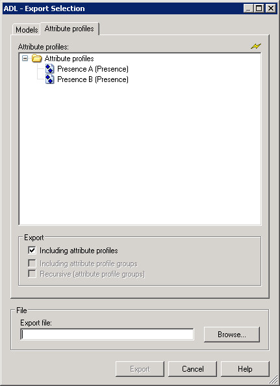This screenshot has height=386, width=280.
Task: Switch to the Models tab
Action: tap(27, 30)
